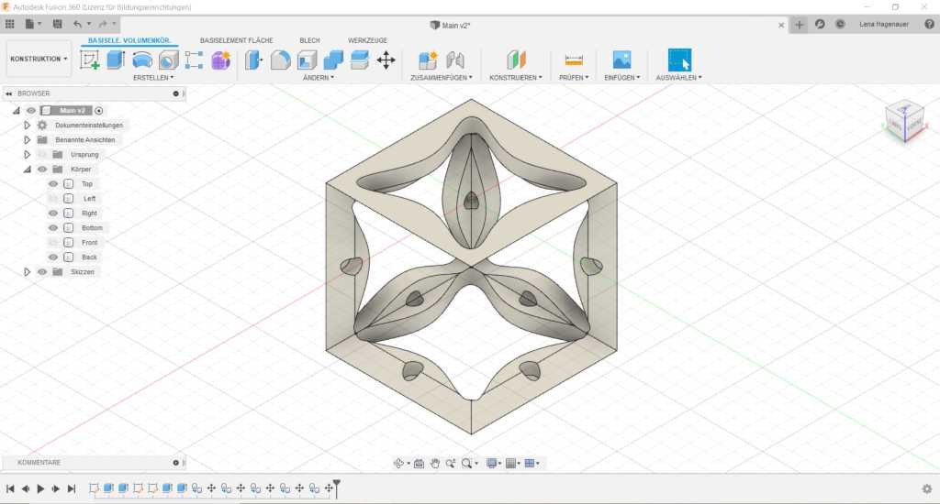Step timeline back one feature
Viewport: 940px width, 504px height.
pos(25,489)
